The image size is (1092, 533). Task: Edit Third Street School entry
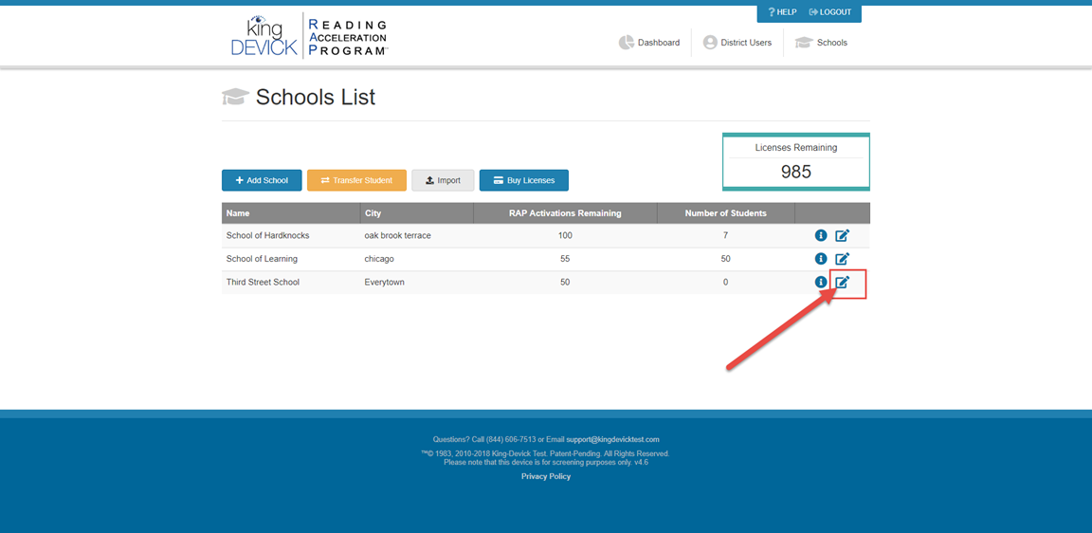coord(842,282)
